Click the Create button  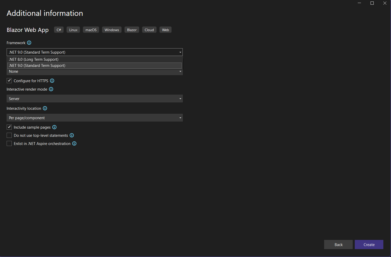tap(369, 244)
